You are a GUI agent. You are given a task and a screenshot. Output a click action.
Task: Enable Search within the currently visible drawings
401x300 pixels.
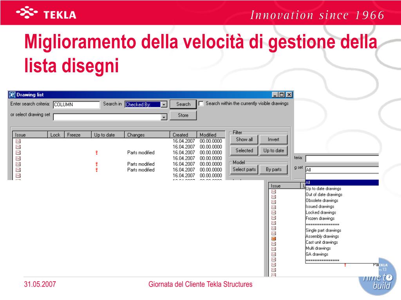pyautogui.click(x=201, y=104)
